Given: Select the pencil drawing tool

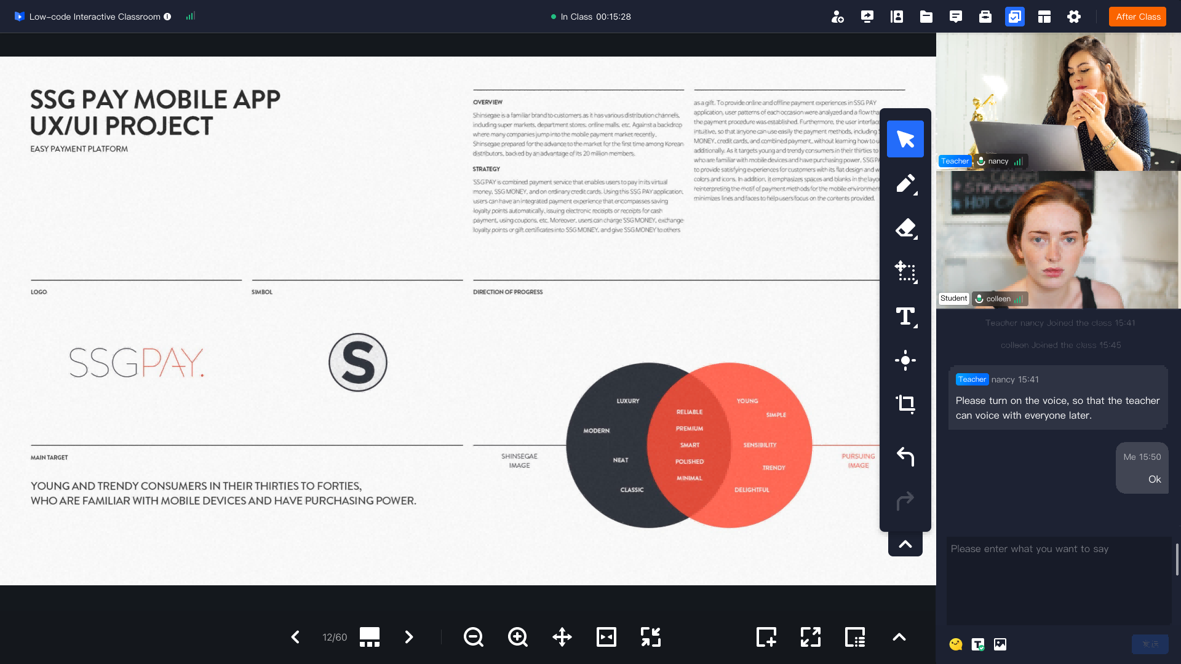Looking at the screenshot, I should point(905,183).
